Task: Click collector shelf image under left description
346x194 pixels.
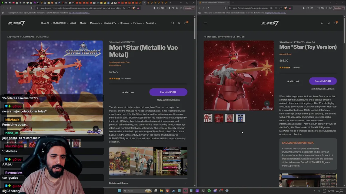Action: [x=148, y=161]
